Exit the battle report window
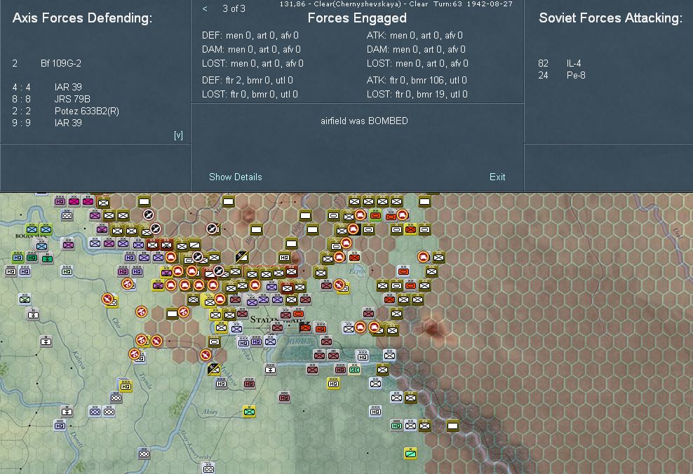This screenshot has height=474, width=693. point(497,177)
